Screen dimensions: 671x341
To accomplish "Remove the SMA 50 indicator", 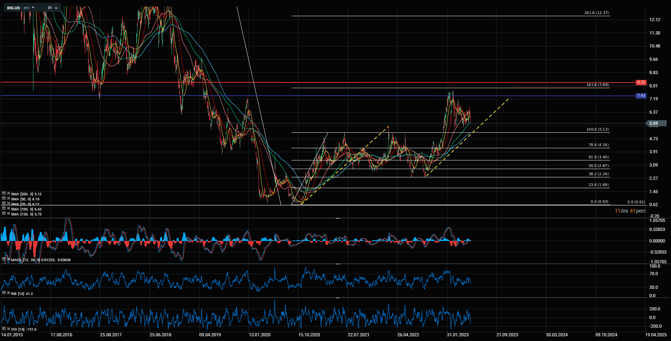I will pos(8,199).
